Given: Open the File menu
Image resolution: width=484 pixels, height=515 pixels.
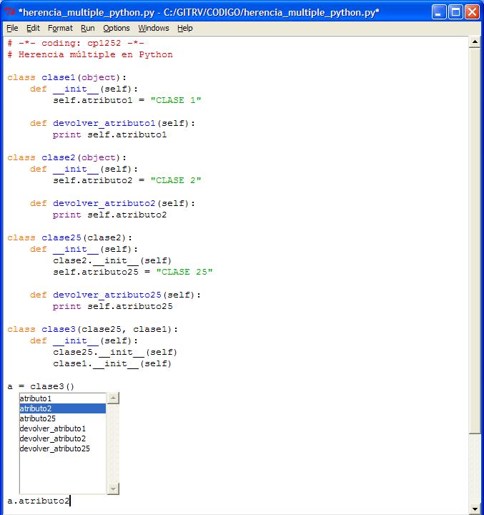Looking at the screenshot, I should pos(12,28).
